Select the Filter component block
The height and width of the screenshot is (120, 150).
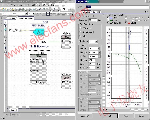coord(39,69)
